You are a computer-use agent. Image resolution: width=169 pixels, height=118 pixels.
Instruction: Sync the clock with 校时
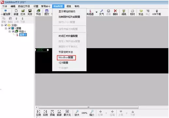pos(132,12)
